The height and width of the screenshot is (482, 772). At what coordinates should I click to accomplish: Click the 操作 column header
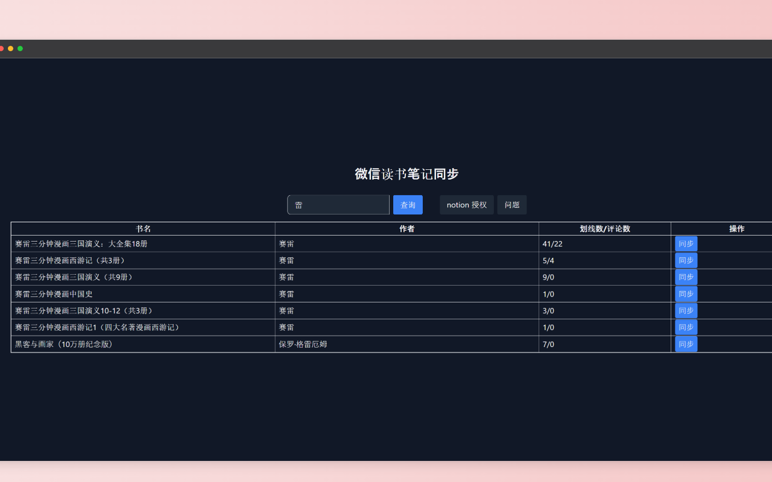[736, 229]
